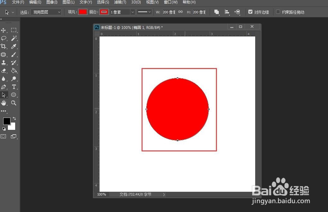Open the stroke line style dropdown

(144, 12)
